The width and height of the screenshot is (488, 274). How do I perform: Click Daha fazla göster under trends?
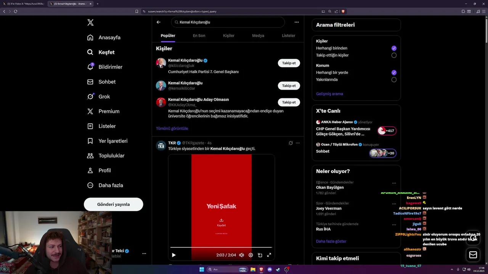331,241
